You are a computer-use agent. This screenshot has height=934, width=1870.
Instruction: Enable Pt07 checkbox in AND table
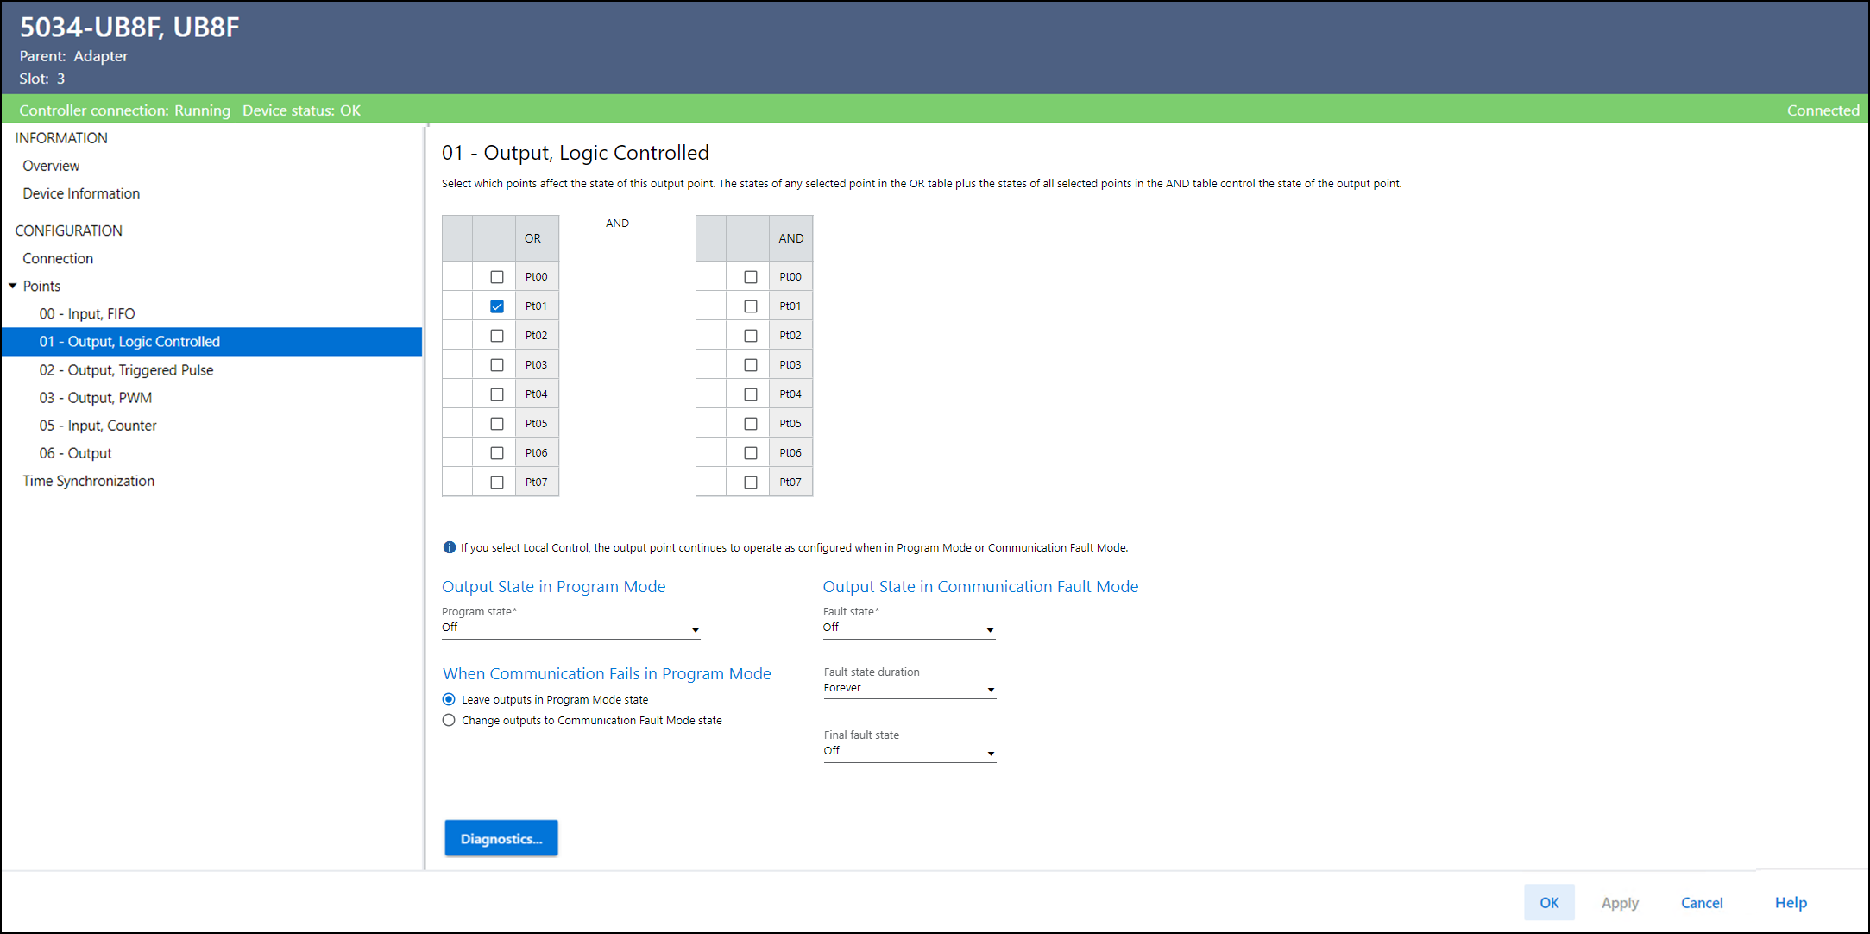751,483
